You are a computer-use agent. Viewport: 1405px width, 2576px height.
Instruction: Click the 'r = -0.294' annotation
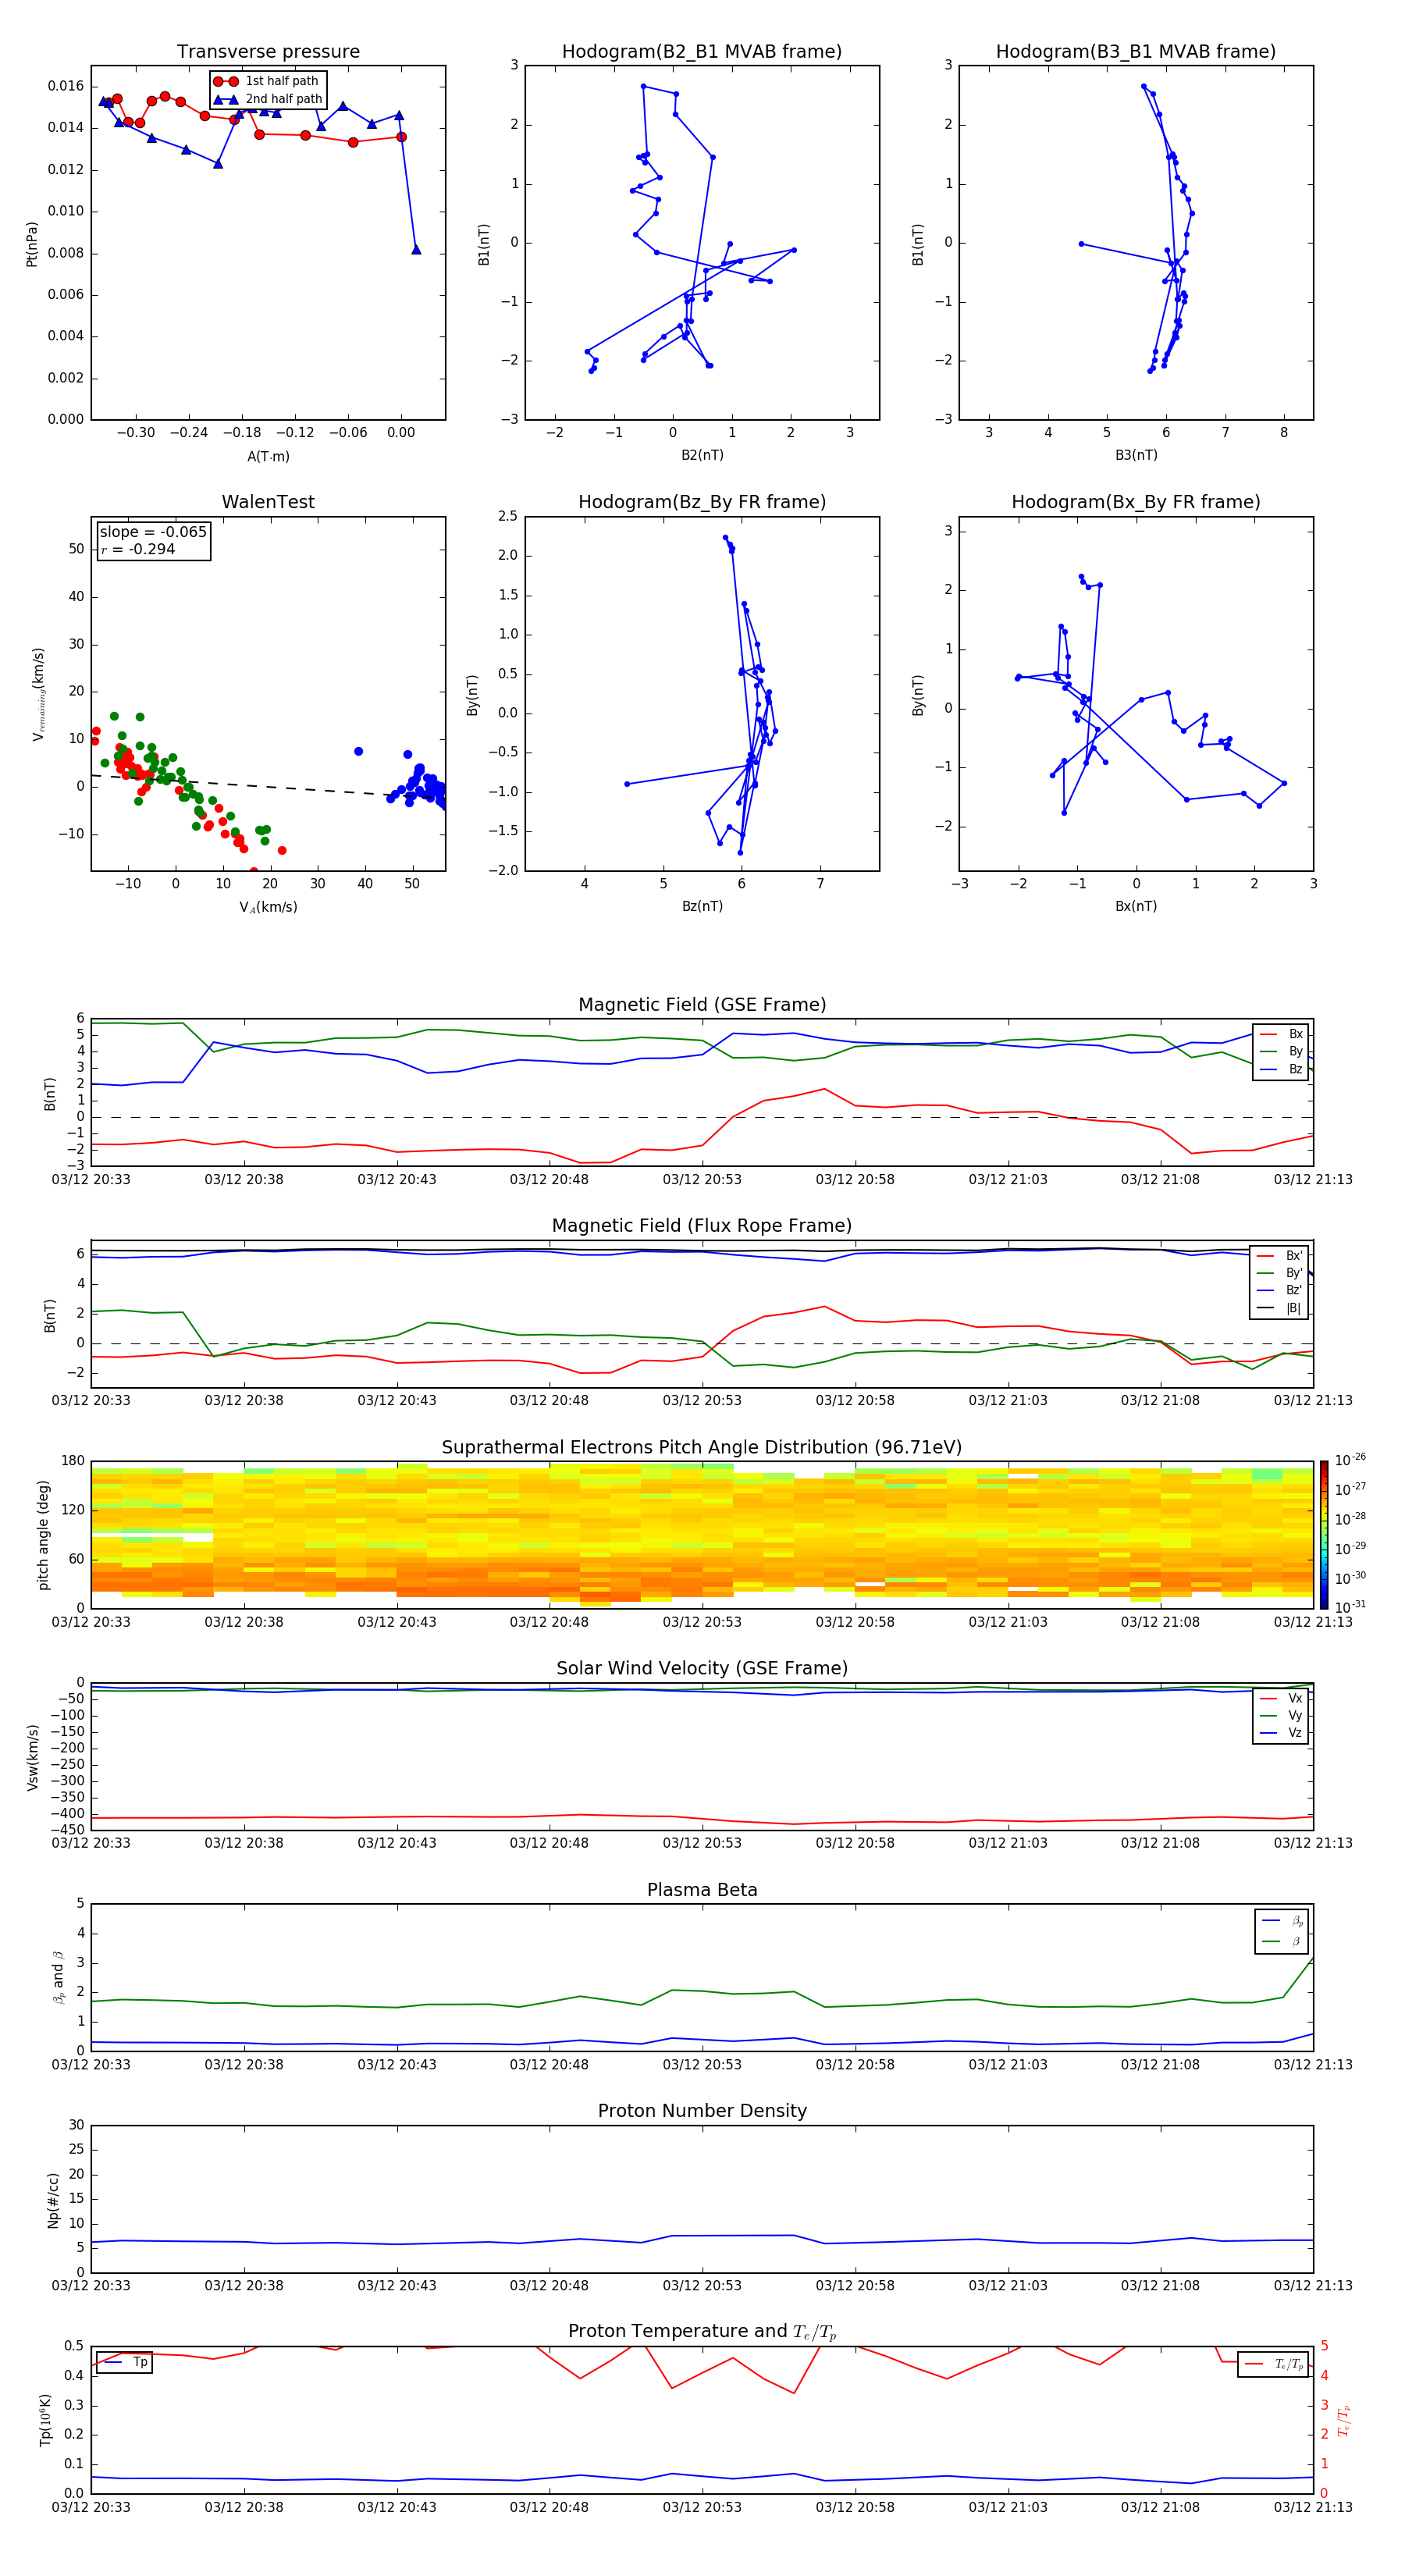point(138,549)
